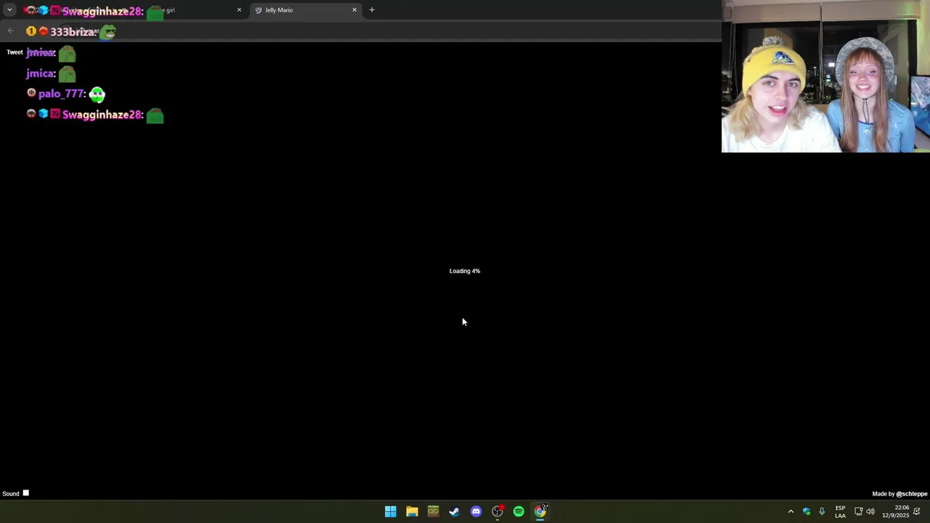Change the ESP LAA input language
The height and width of the screenshot is (523, 930).
pos(840,511)
